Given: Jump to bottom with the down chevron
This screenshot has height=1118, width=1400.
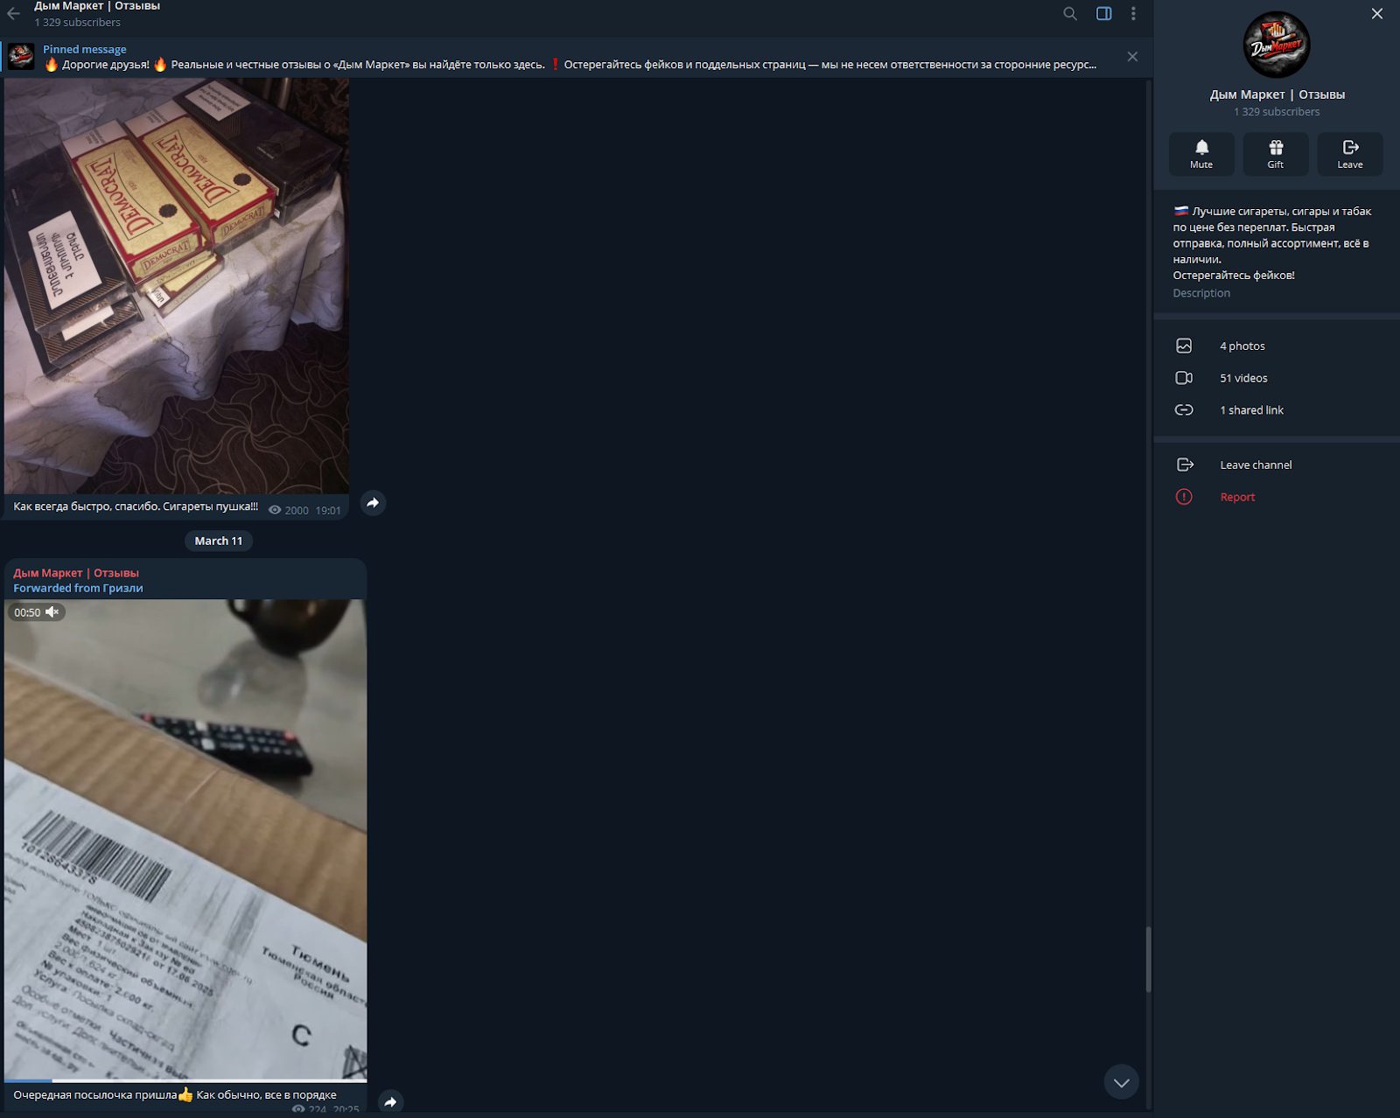Looking at the screenshot, I should click(1121, 1082).
